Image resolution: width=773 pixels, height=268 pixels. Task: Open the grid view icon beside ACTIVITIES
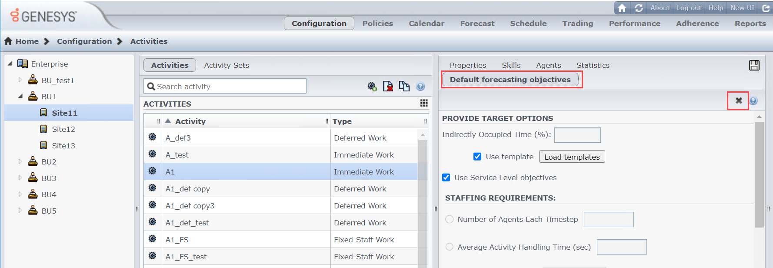424,103
